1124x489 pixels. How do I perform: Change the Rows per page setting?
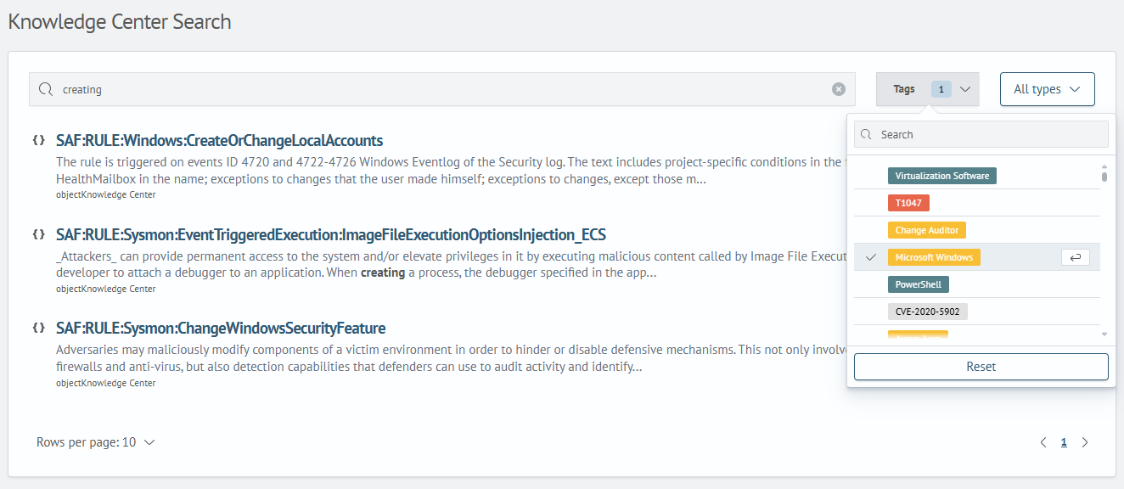[96, 442]
